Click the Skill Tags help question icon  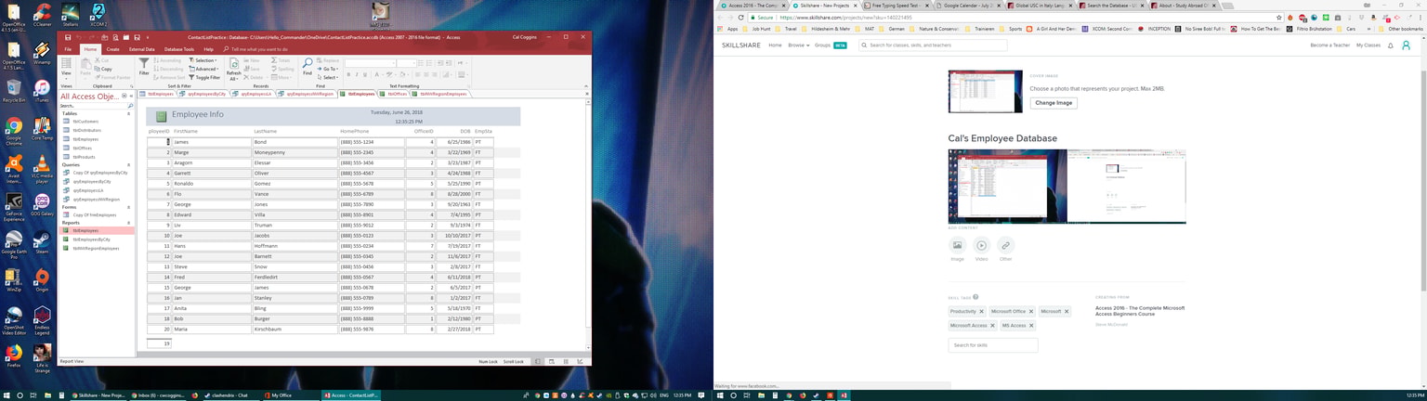975,297
